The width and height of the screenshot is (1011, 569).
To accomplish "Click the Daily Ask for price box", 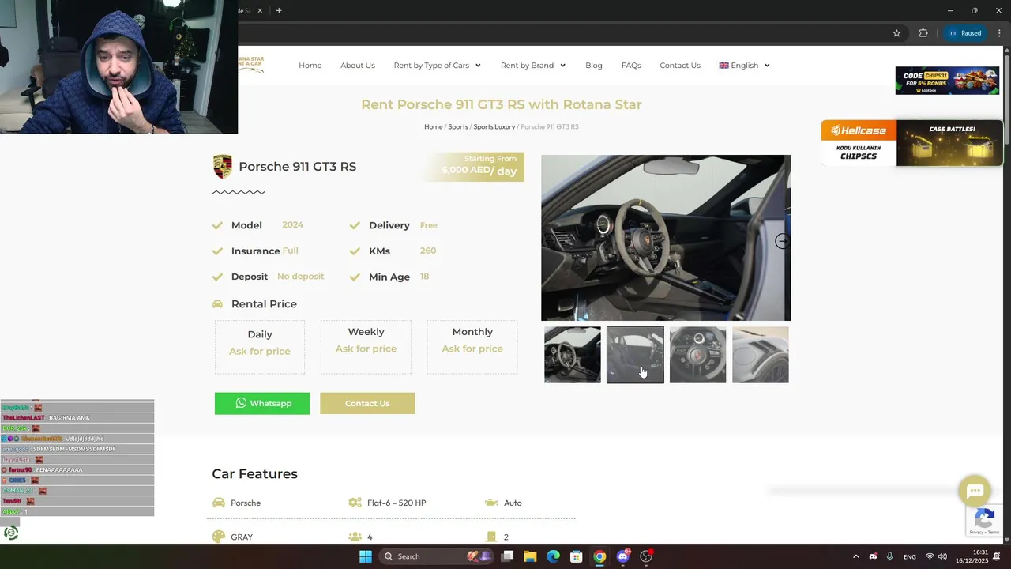I will point(260,347).
